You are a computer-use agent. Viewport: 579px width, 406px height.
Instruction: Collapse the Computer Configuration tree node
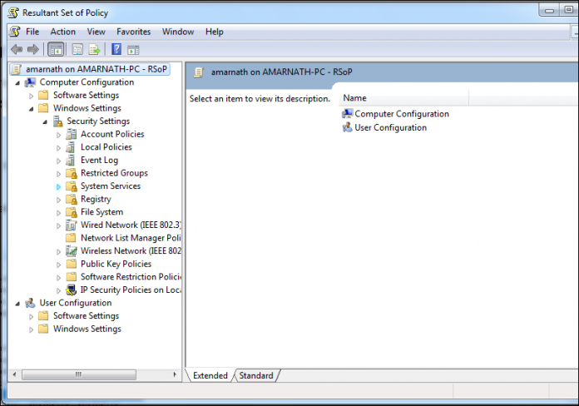click(x=17, y=83)
